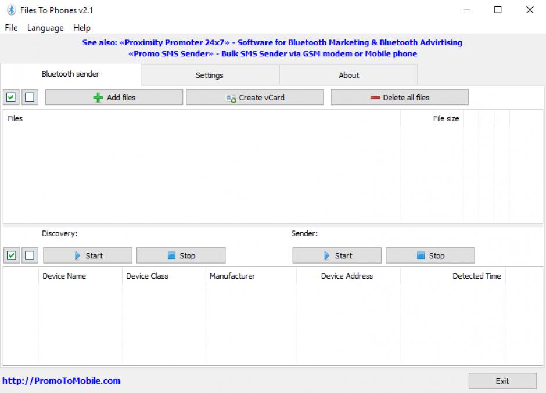Switch to the Settings tab

210,75
